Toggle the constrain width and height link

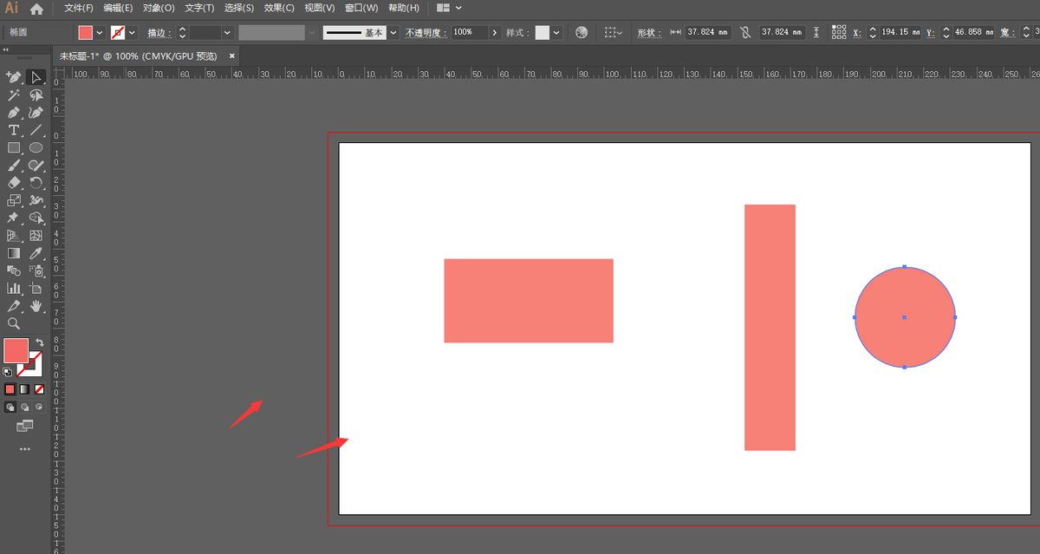click(744, 32)
